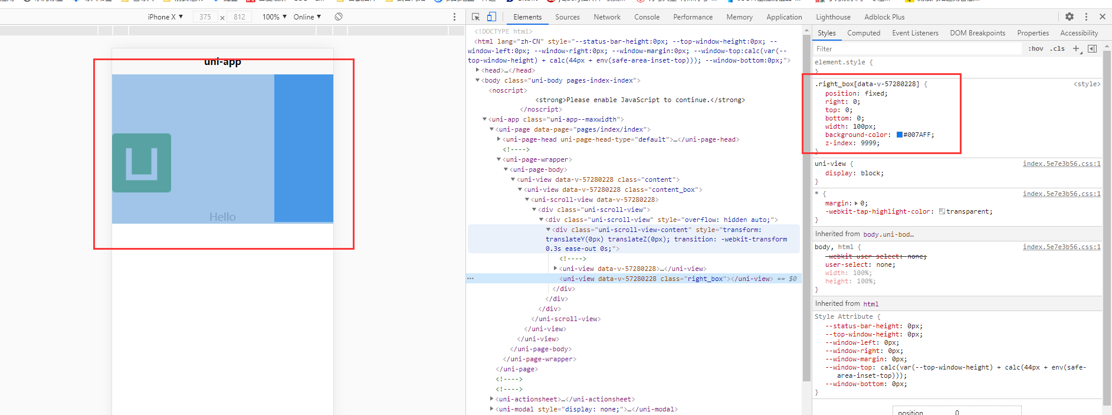Open the Online throttling dropdown
Viewport: 1112px width, 415px height.
307,17
